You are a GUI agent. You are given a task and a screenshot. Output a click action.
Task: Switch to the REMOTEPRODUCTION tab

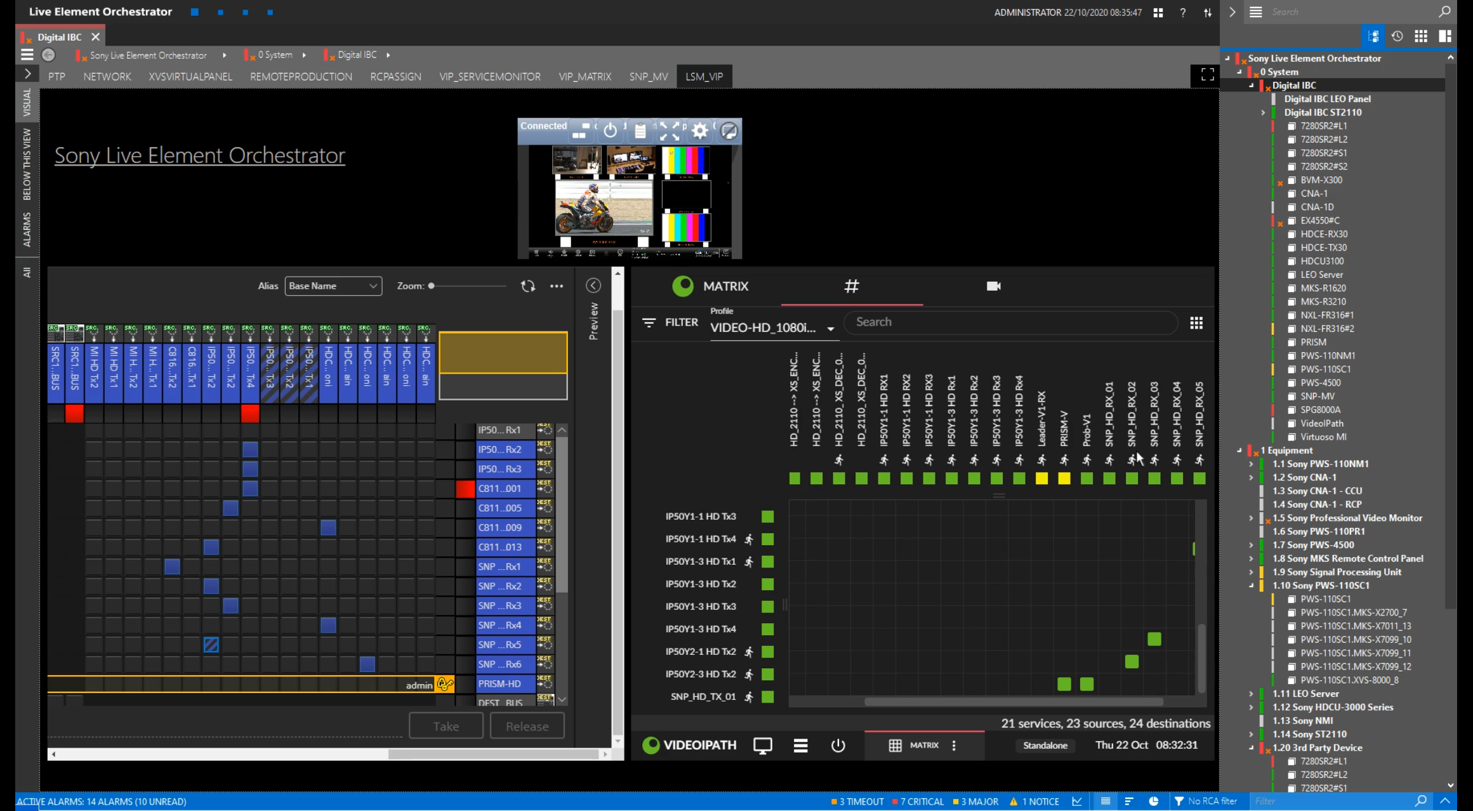(x=301, y=76)
